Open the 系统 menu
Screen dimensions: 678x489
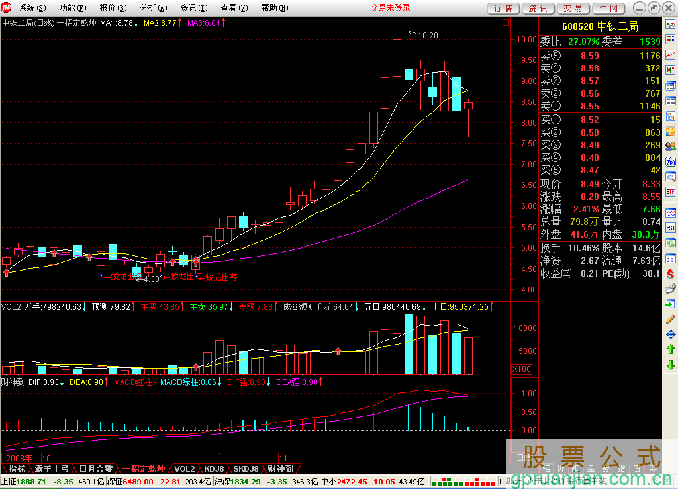tap(32, 8)
